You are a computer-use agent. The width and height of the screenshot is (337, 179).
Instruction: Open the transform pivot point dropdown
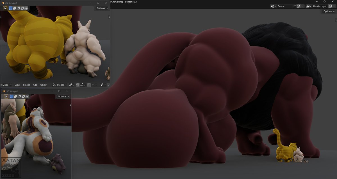point(72,85)
